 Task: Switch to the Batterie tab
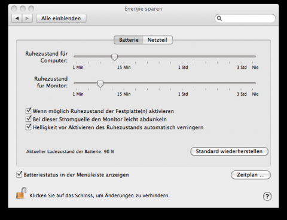(129, 40)
